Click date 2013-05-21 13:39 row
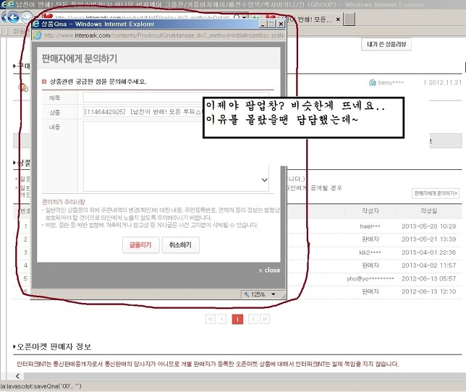 coord(429,239)
